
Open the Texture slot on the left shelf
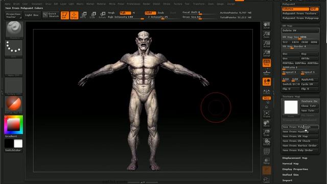pos(14,86)
